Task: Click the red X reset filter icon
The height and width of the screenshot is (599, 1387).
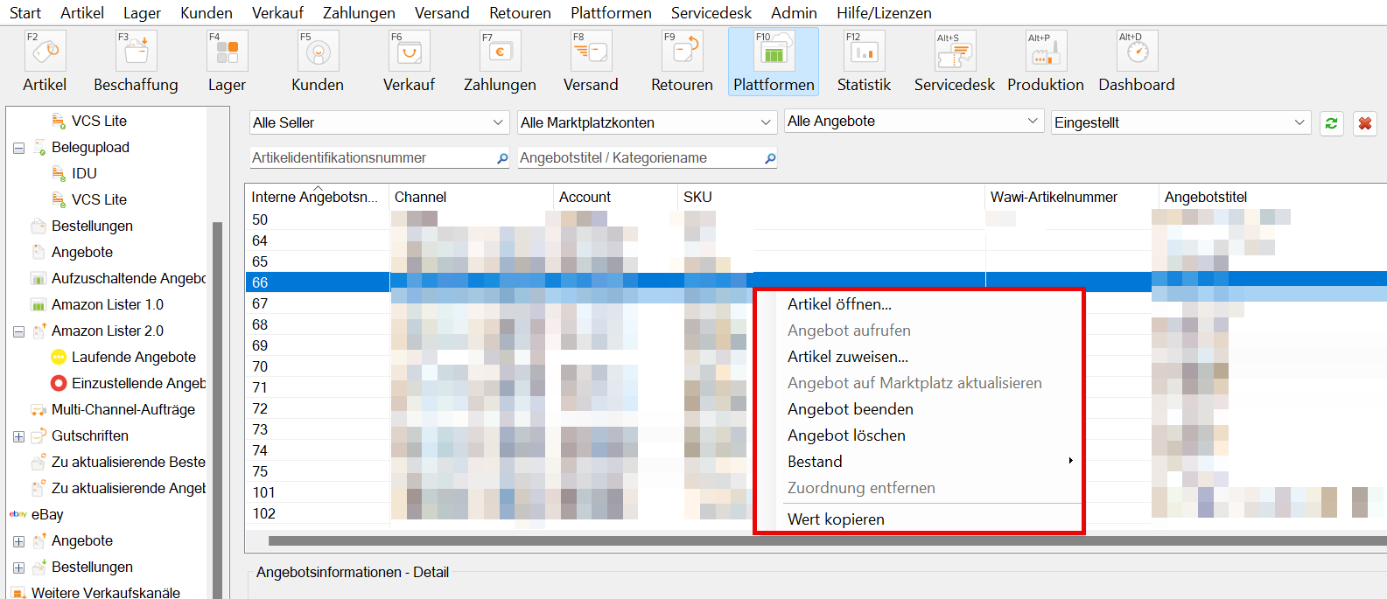Action: 1364,123
